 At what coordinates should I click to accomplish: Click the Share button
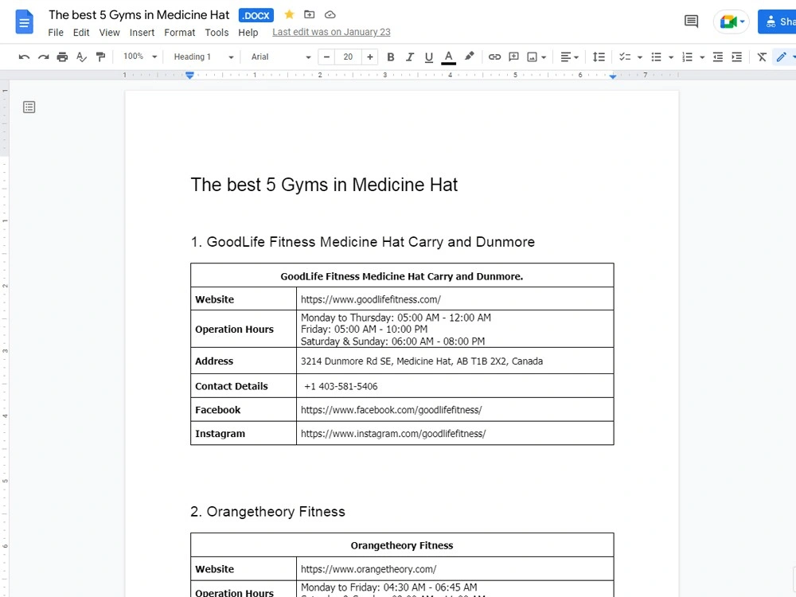tap(777, 21)
